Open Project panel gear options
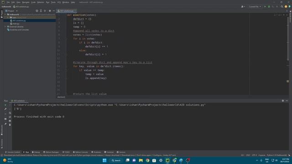292x164 pixels. tap(50, 11)
